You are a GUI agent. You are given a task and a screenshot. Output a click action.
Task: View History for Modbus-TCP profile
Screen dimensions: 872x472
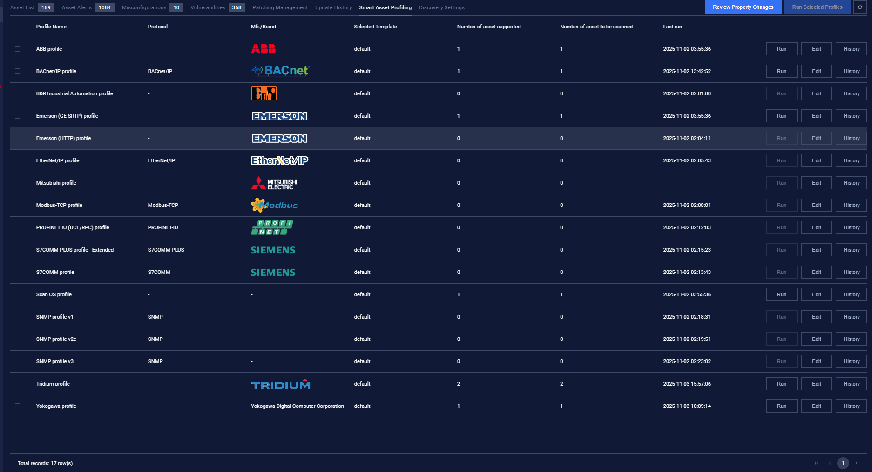pos(852,205)
